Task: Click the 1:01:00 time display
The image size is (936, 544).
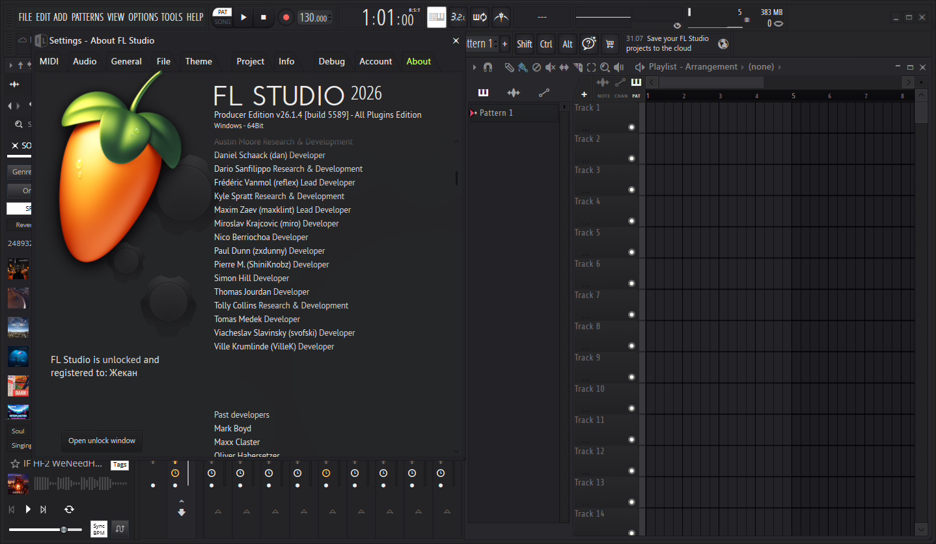Action: tap(387, 18)
